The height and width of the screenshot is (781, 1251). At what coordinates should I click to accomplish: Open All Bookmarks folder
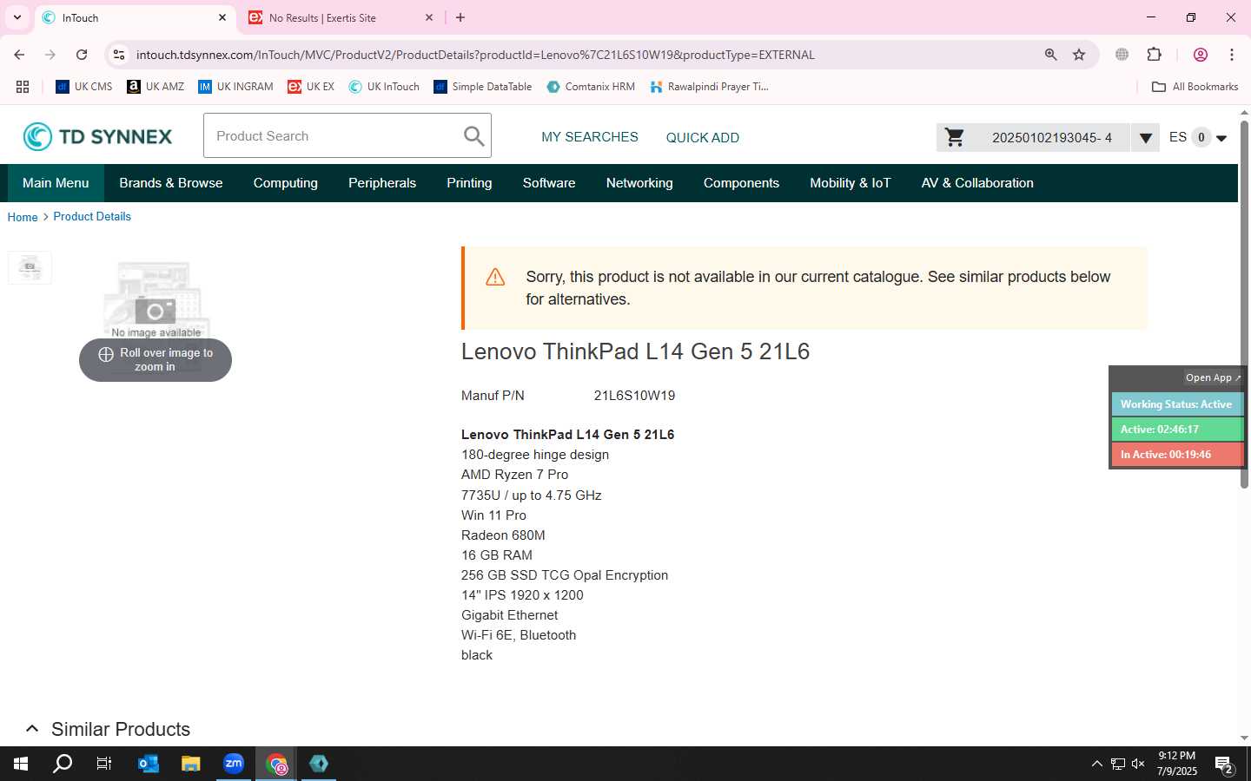1195,87
